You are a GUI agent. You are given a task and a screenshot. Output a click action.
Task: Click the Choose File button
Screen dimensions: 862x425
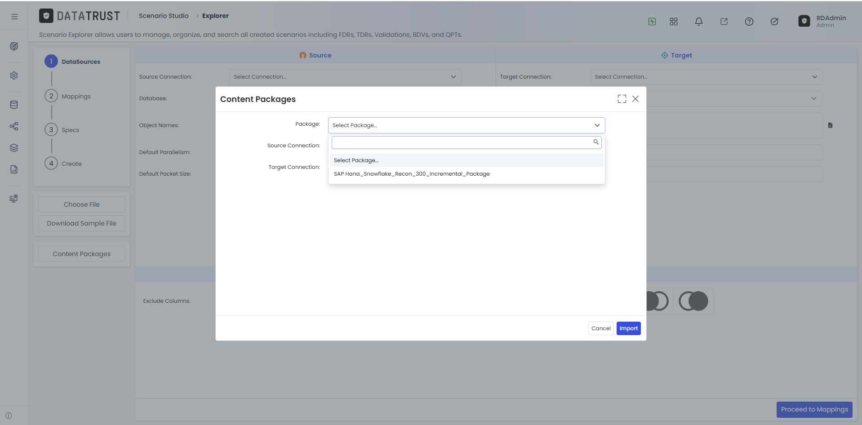[x=82, y=204]
